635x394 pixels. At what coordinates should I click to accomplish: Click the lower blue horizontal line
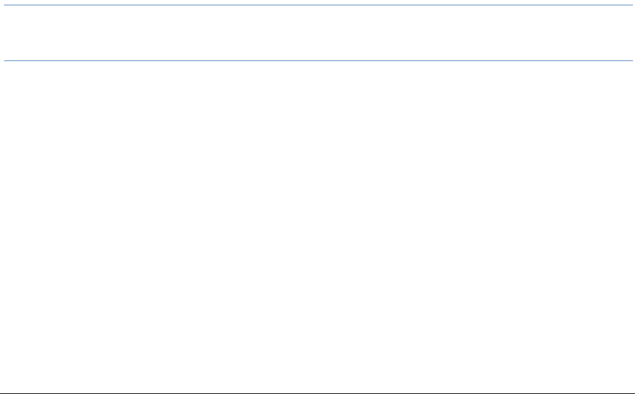coord(317,61)
